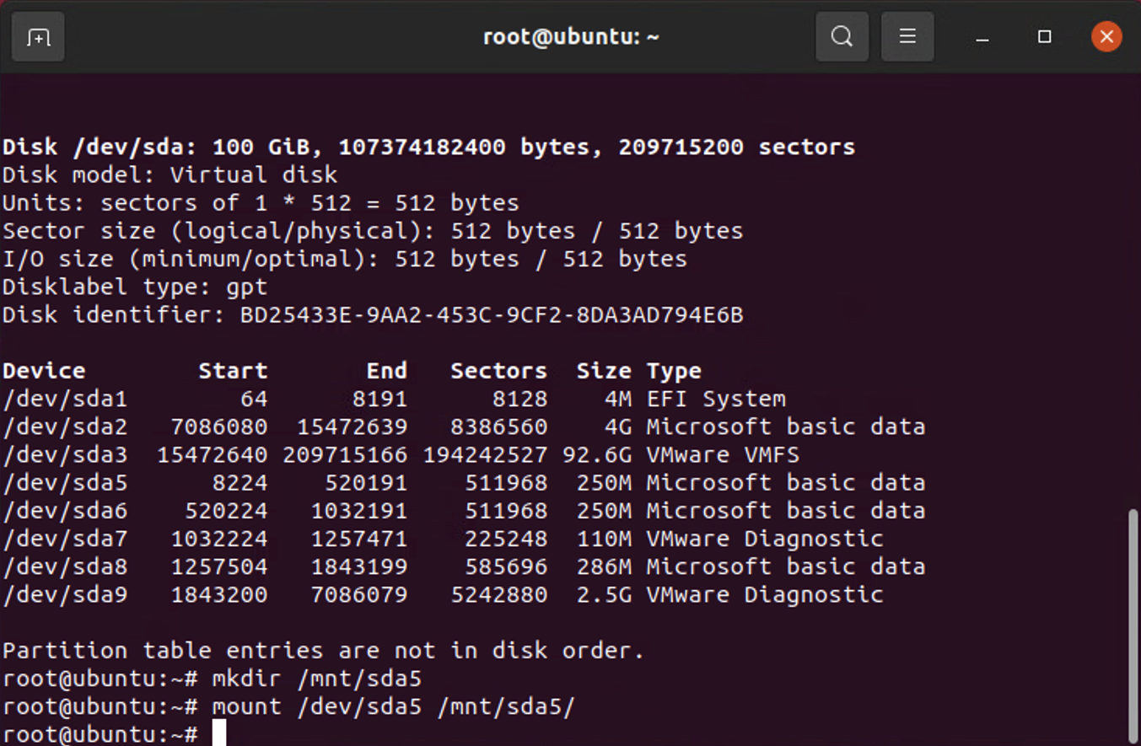Screen dimensions: 1141x746
Task: Click the root@ubuntu window title
Action: (x=571, y=37)
